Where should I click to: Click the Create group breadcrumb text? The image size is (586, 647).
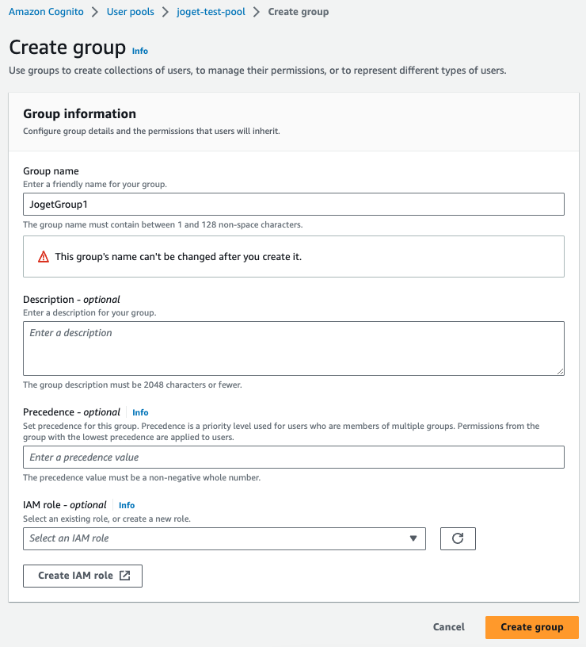click(299, 12)
